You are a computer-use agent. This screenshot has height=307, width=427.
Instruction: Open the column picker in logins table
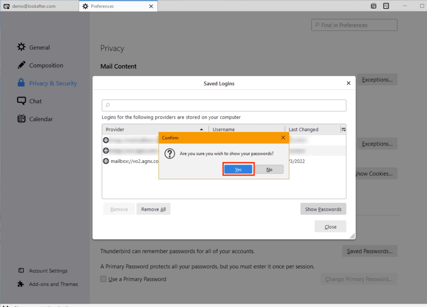click(x=343, y=130)
